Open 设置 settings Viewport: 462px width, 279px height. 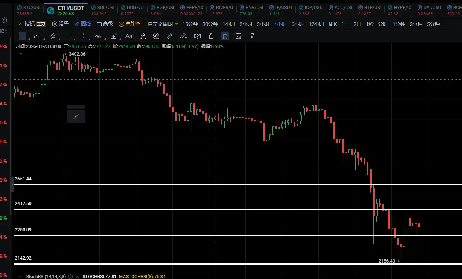coord(60,24)
